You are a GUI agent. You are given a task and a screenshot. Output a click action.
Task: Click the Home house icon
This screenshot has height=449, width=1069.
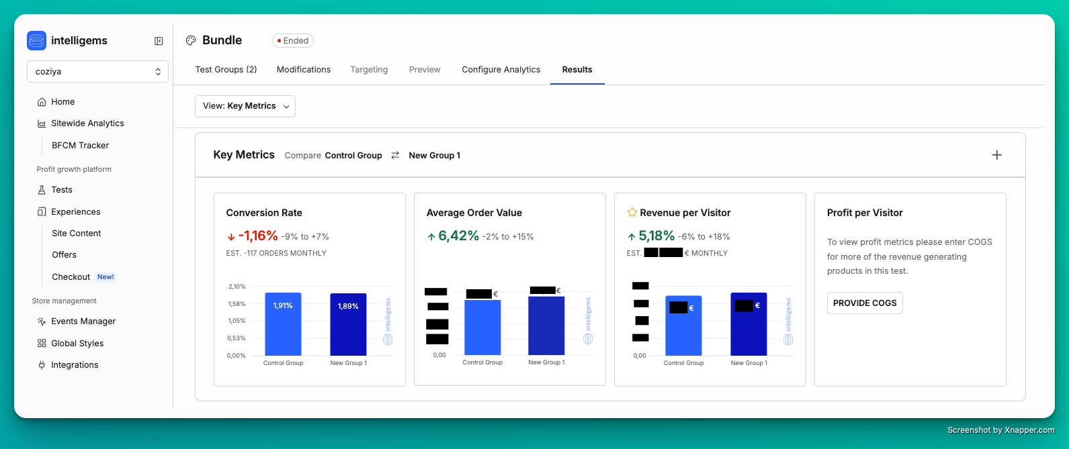[x=42, y=102]
